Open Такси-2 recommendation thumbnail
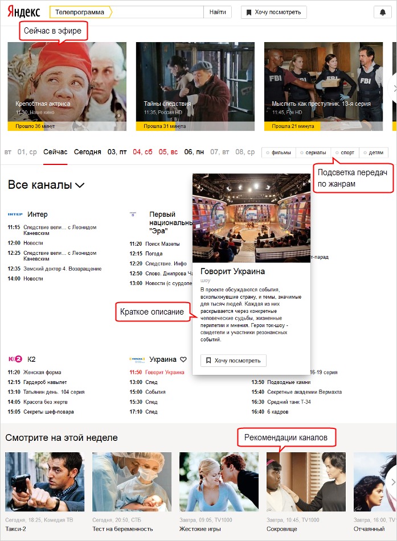This screenshot has width=397, height=541. tap(44, 482)
